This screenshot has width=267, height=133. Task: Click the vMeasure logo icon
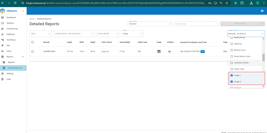[3, 11]
